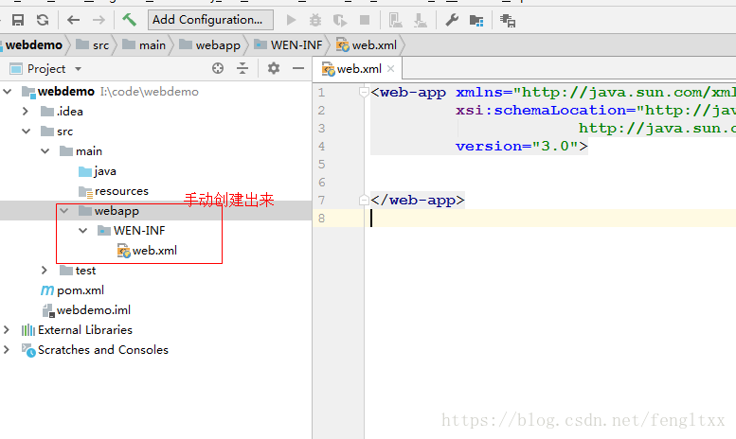Viewport: 736px width, 439px height.
Task: Click the Run play icon
Action: click(x=291, y=20)
